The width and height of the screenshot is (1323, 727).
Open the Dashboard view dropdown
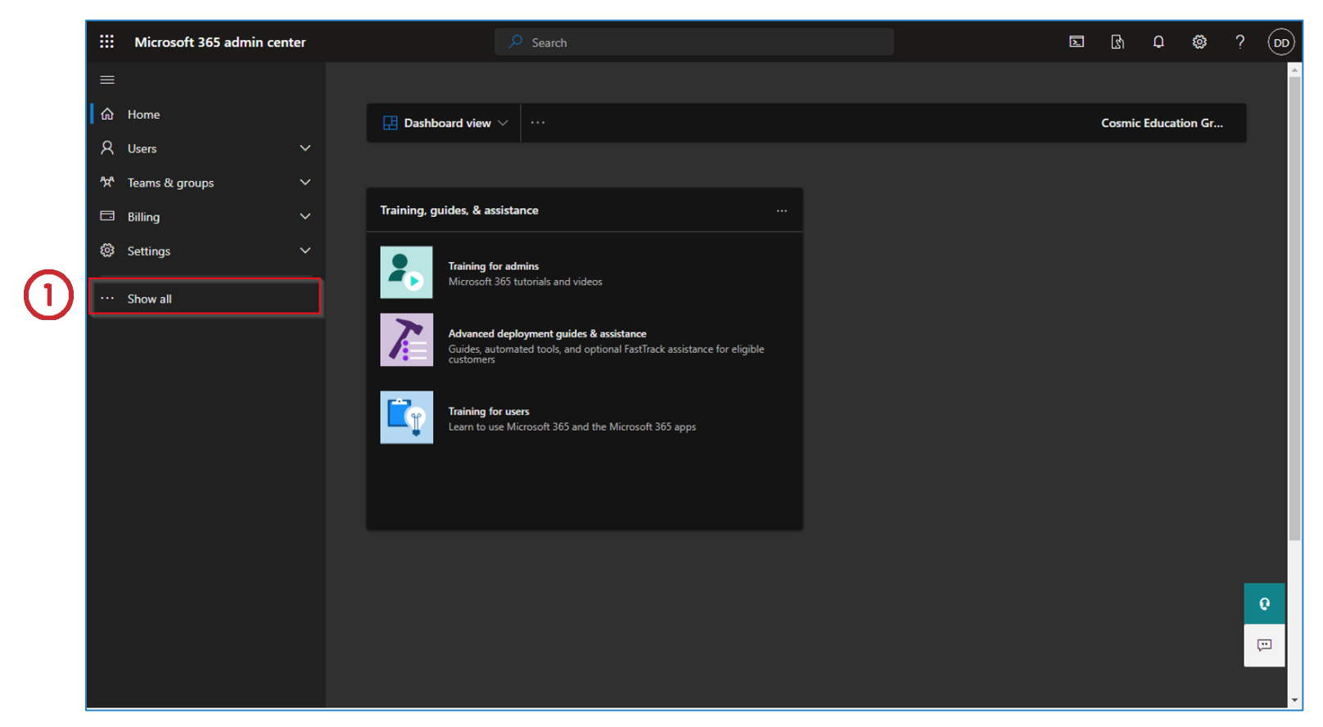pos(445,123)
